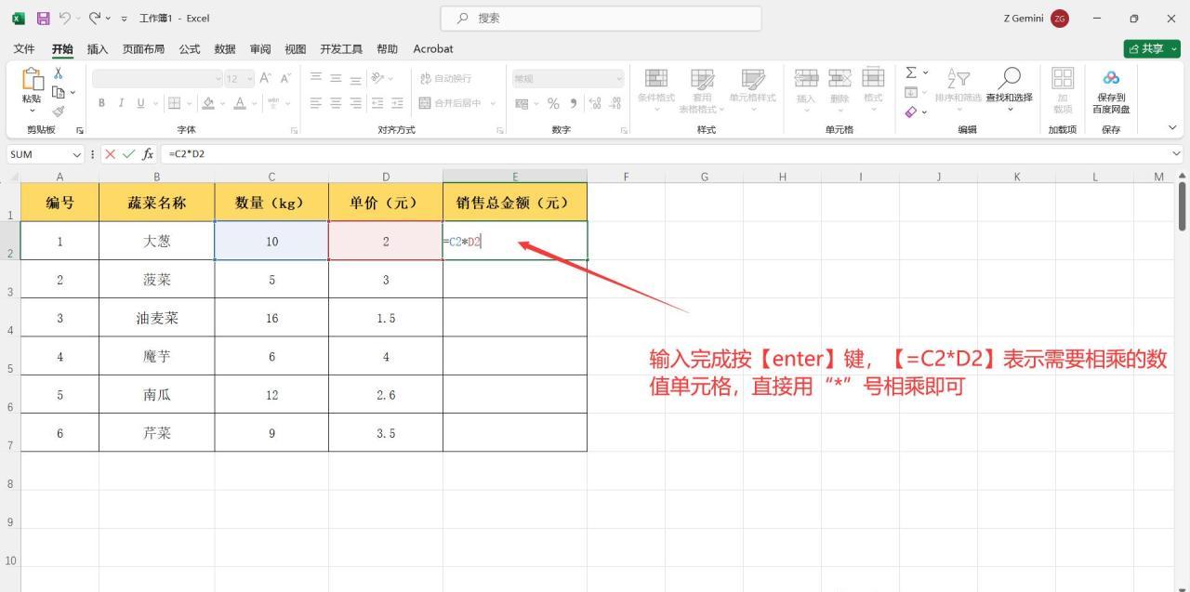The image size is (1190, 592).
Task: Open 排序和筛选 sort and filter
Action: click(x=958, y=89)
